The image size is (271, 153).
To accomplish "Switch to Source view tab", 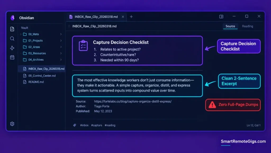I will pos(230,26).
